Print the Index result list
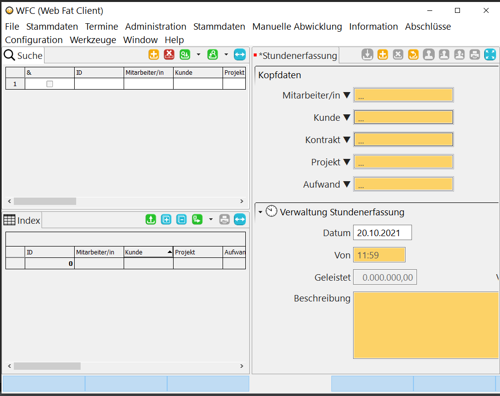This screenshot has height=396, width=500. (x=224, y=219)
